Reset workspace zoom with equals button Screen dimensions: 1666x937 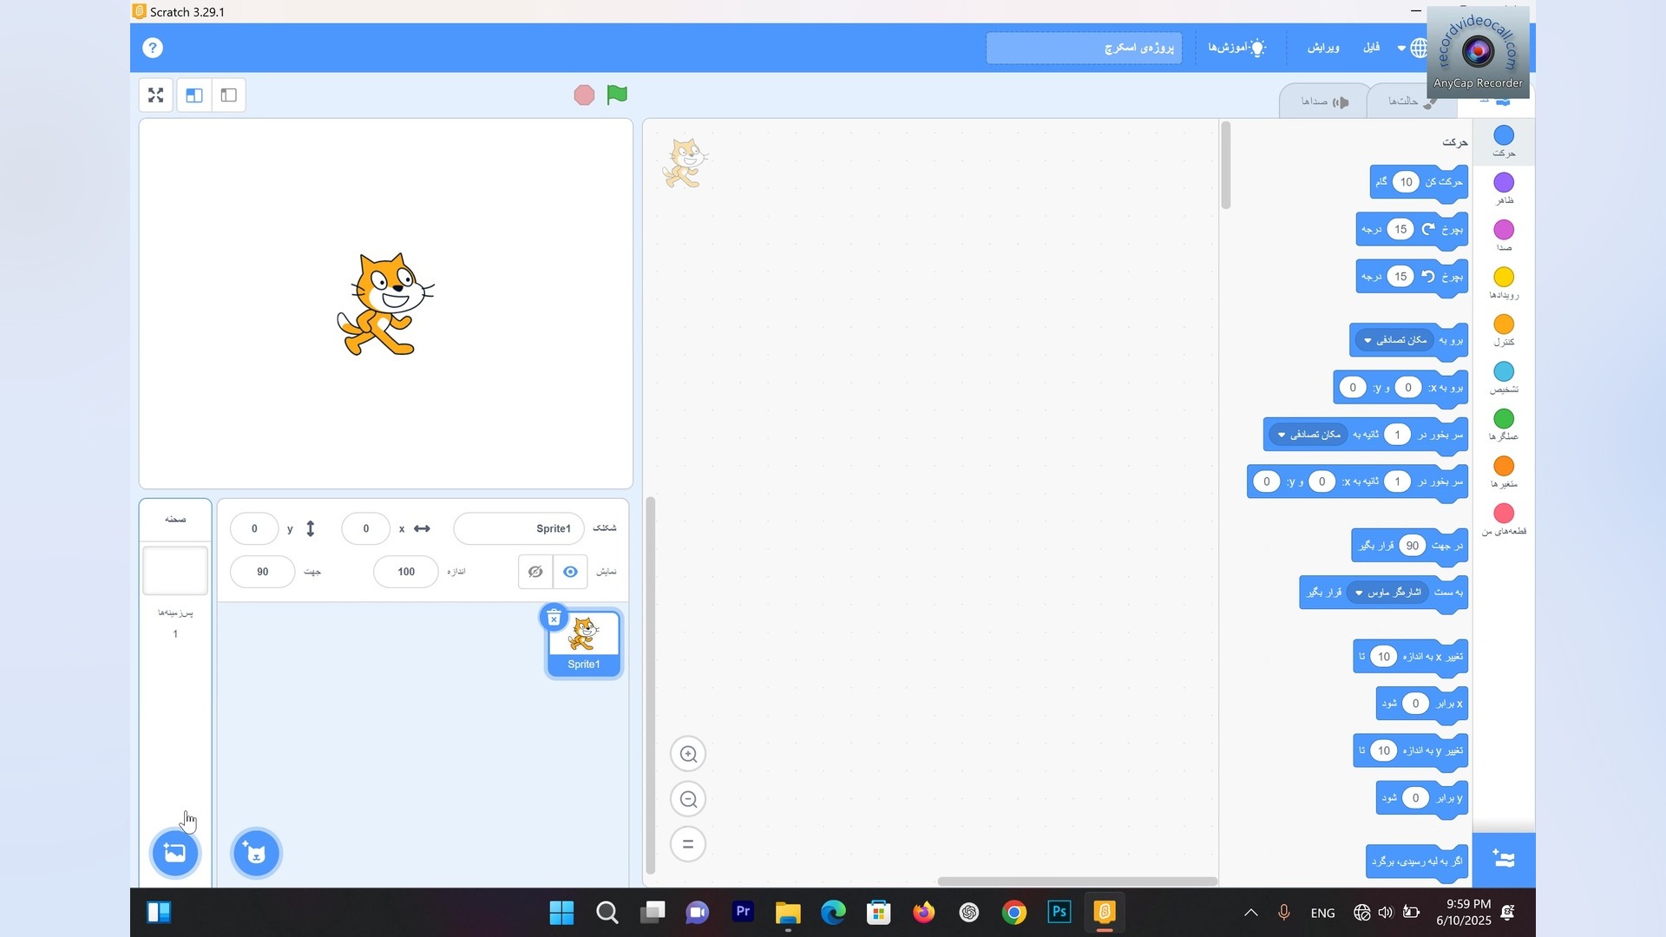[x=688, y=844]
